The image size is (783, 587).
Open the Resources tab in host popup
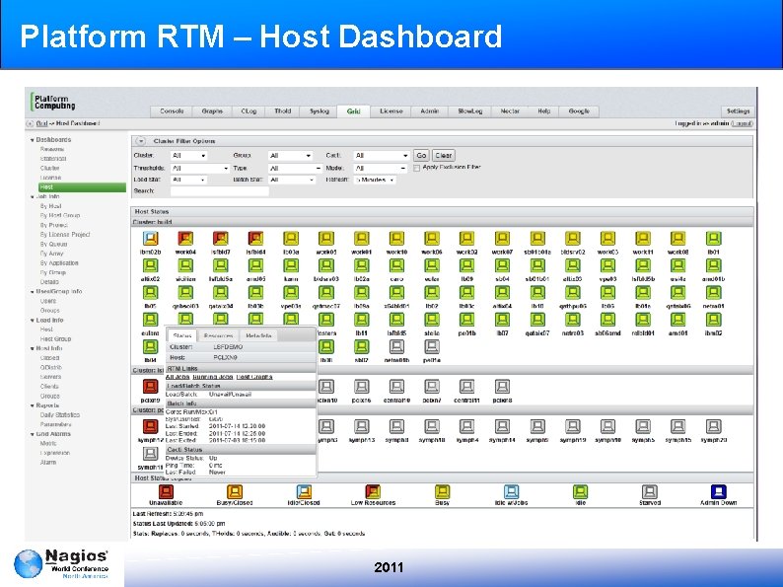point(219,335)
